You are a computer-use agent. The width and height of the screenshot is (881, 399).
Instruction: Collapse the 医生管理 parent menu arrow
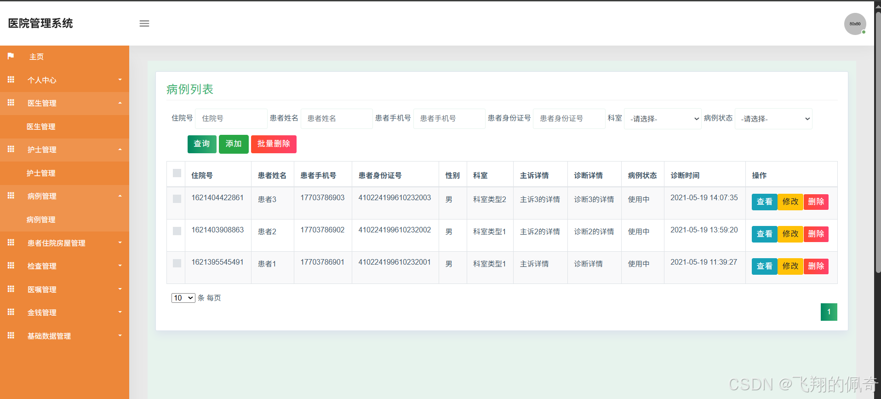[x=120, y=103]
